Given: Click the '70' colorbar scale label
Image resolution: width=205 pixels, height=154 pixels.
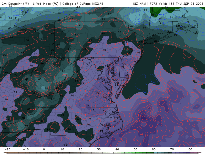Looking at the screenshot, I should click(x=172, y=149).
